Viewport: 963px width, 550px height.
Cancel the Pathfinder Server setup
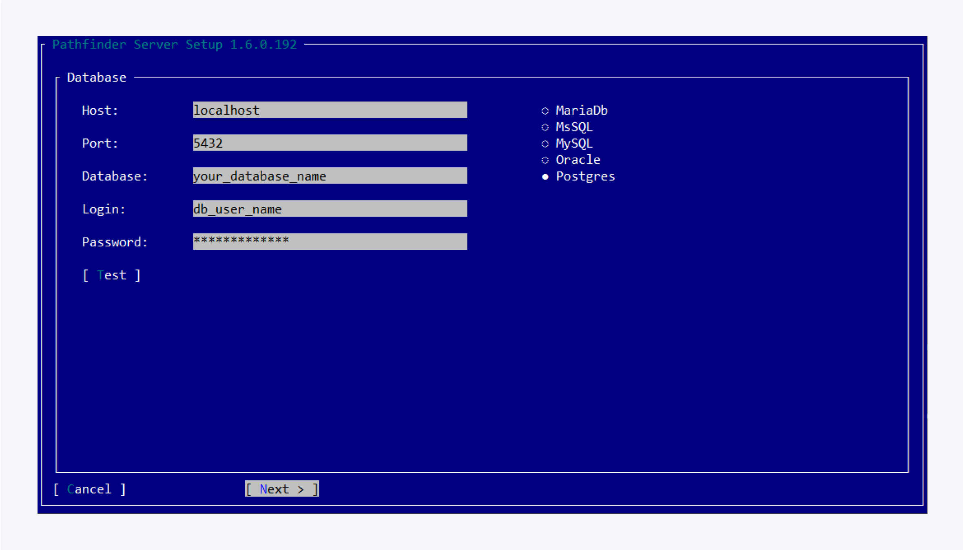click(x=89, y=489)
